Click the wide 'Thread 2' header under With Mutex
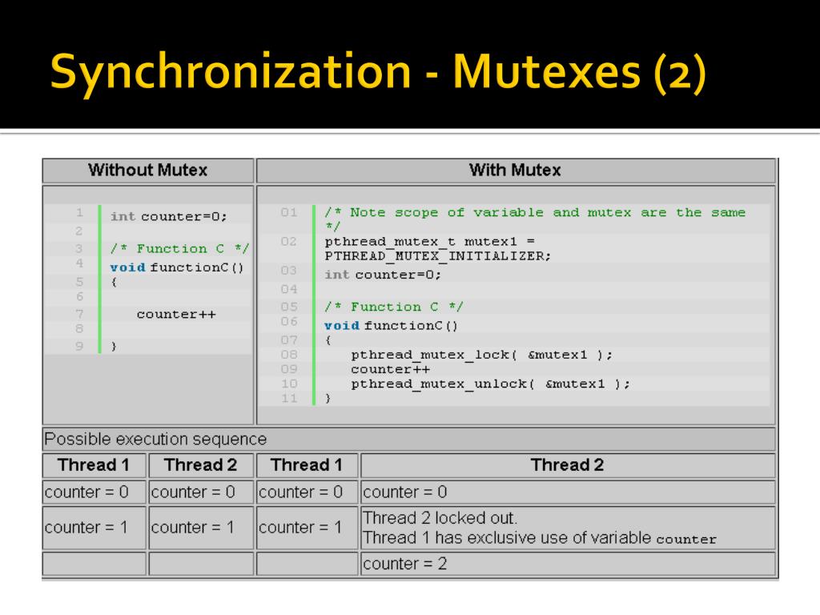 coord(568,465)
